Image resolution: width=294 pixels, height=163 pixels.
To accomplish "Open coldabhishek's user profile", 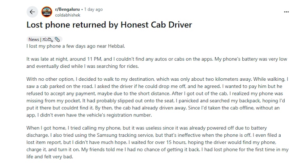I will click(68, 15).
